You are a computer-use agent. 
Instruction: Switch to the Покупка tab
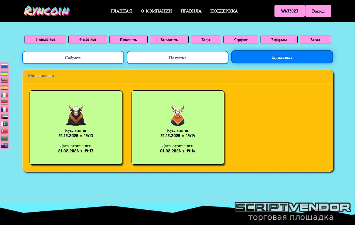point(177,58)
